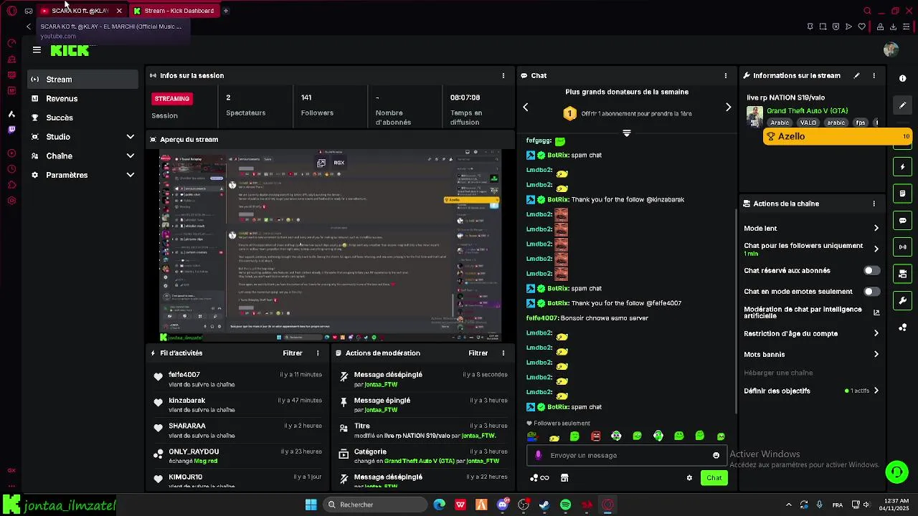Collapse the top donors banner handle

(626, 133)
